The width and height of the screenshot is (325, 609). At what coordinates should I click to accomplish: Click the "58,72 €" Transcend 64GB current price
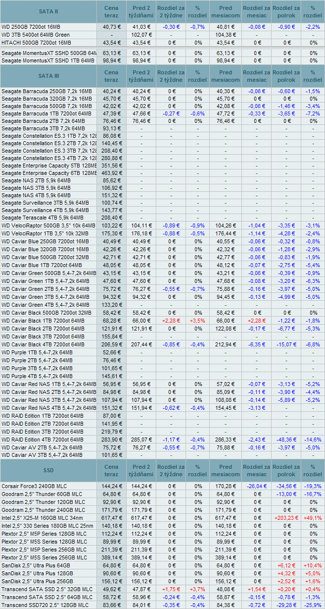point(112,597)
